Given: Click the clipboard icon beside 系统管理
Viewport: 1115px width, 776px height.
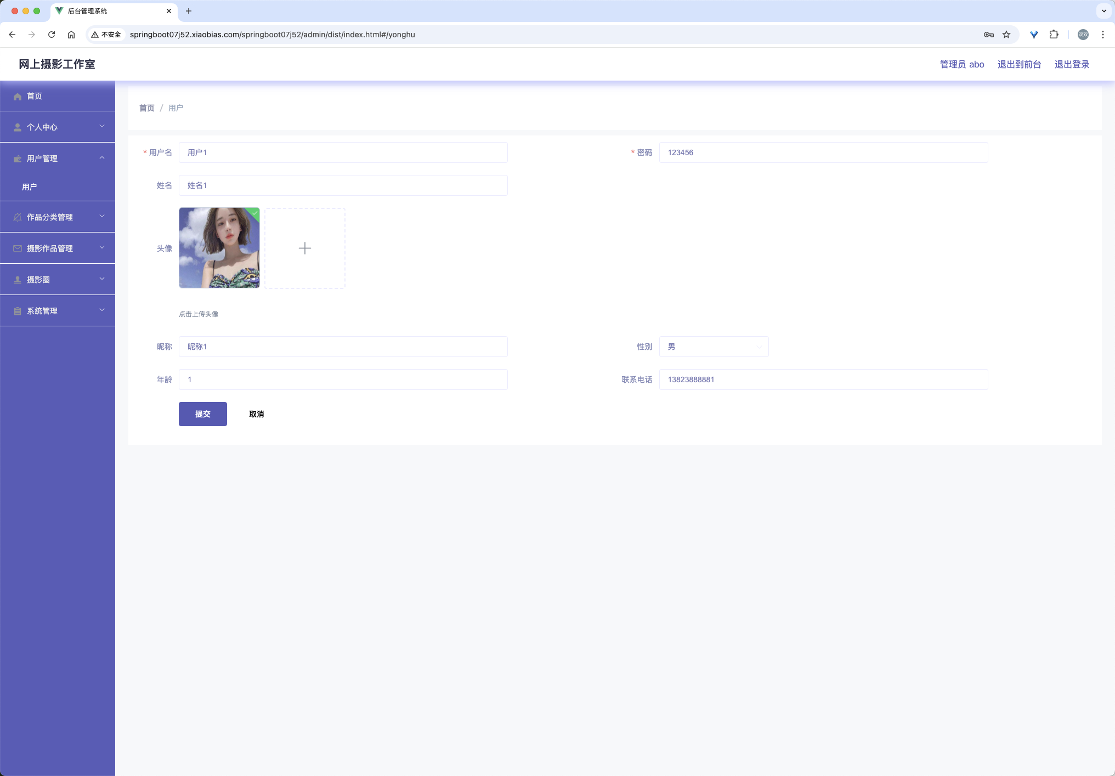Looking at the screenshot, I should pos(18,311).
